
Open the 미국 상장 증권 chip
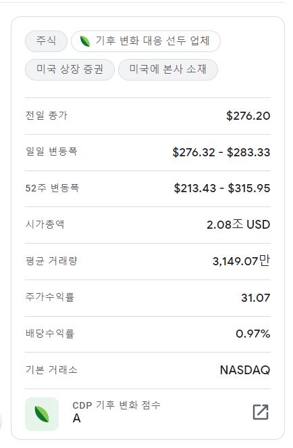[70, 70]
